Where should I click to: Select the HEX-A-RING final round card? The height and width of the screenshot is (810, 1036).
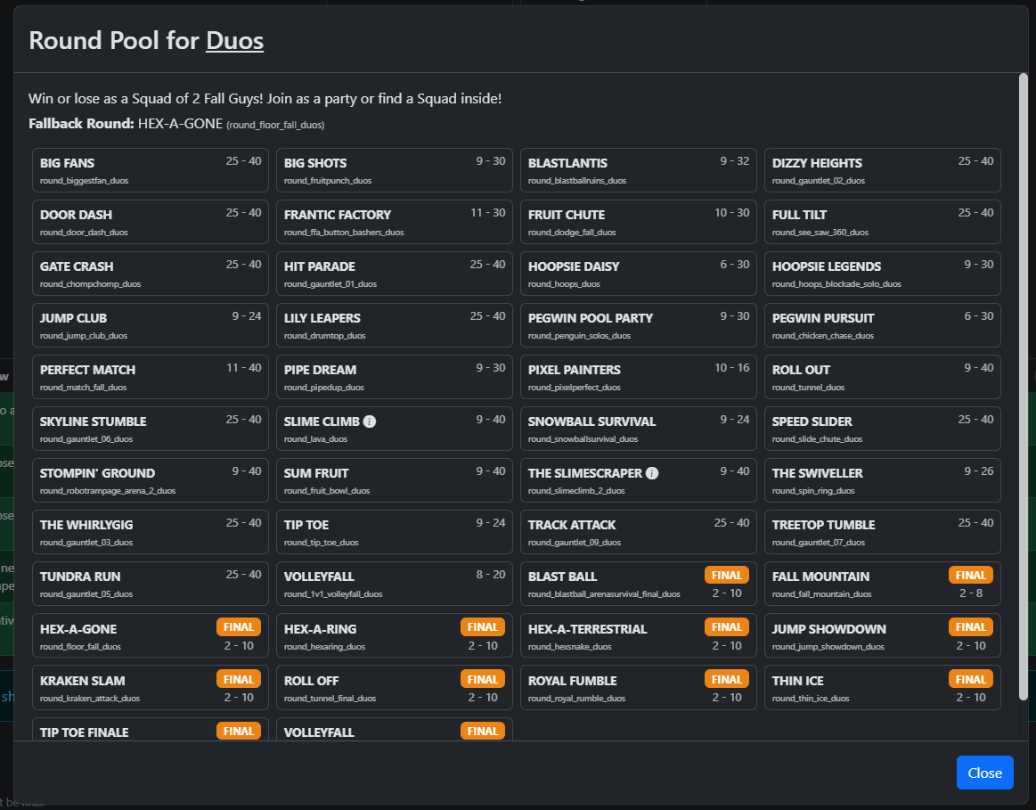pos(395,635)
